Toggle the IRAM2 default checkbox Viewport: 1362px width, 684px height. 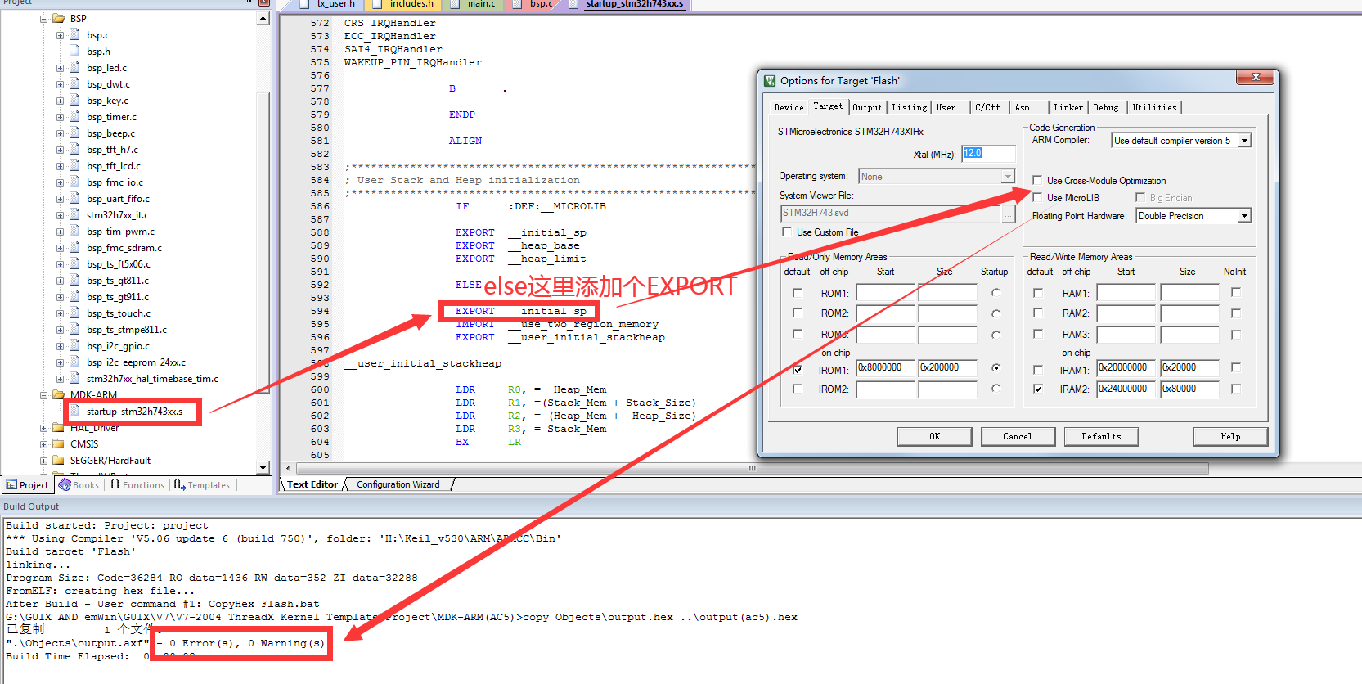(x=1038, y=389)
